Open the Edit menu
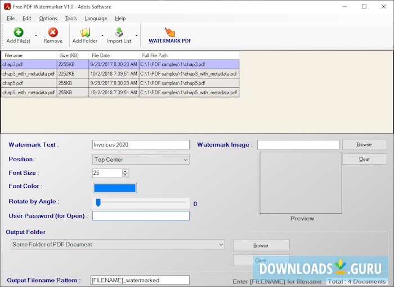 pyautogui.click(x=26, y=19)
